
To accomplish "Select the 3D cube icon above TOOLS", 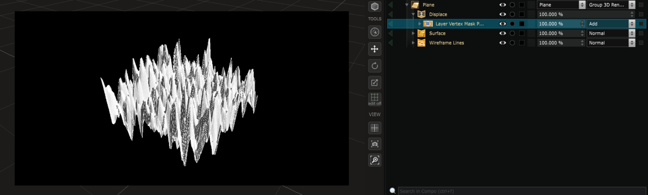I will [375, 7].
